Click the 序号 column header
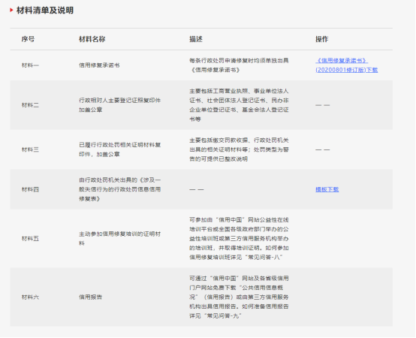Viewport: 416px width, 338px height. (x=28, y=39)
